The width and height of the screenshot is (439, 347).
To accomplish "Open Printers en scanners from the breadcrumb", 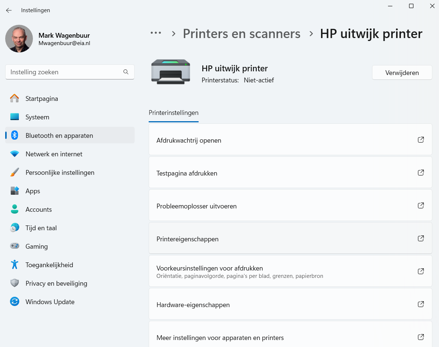I will tap(242, 34).
